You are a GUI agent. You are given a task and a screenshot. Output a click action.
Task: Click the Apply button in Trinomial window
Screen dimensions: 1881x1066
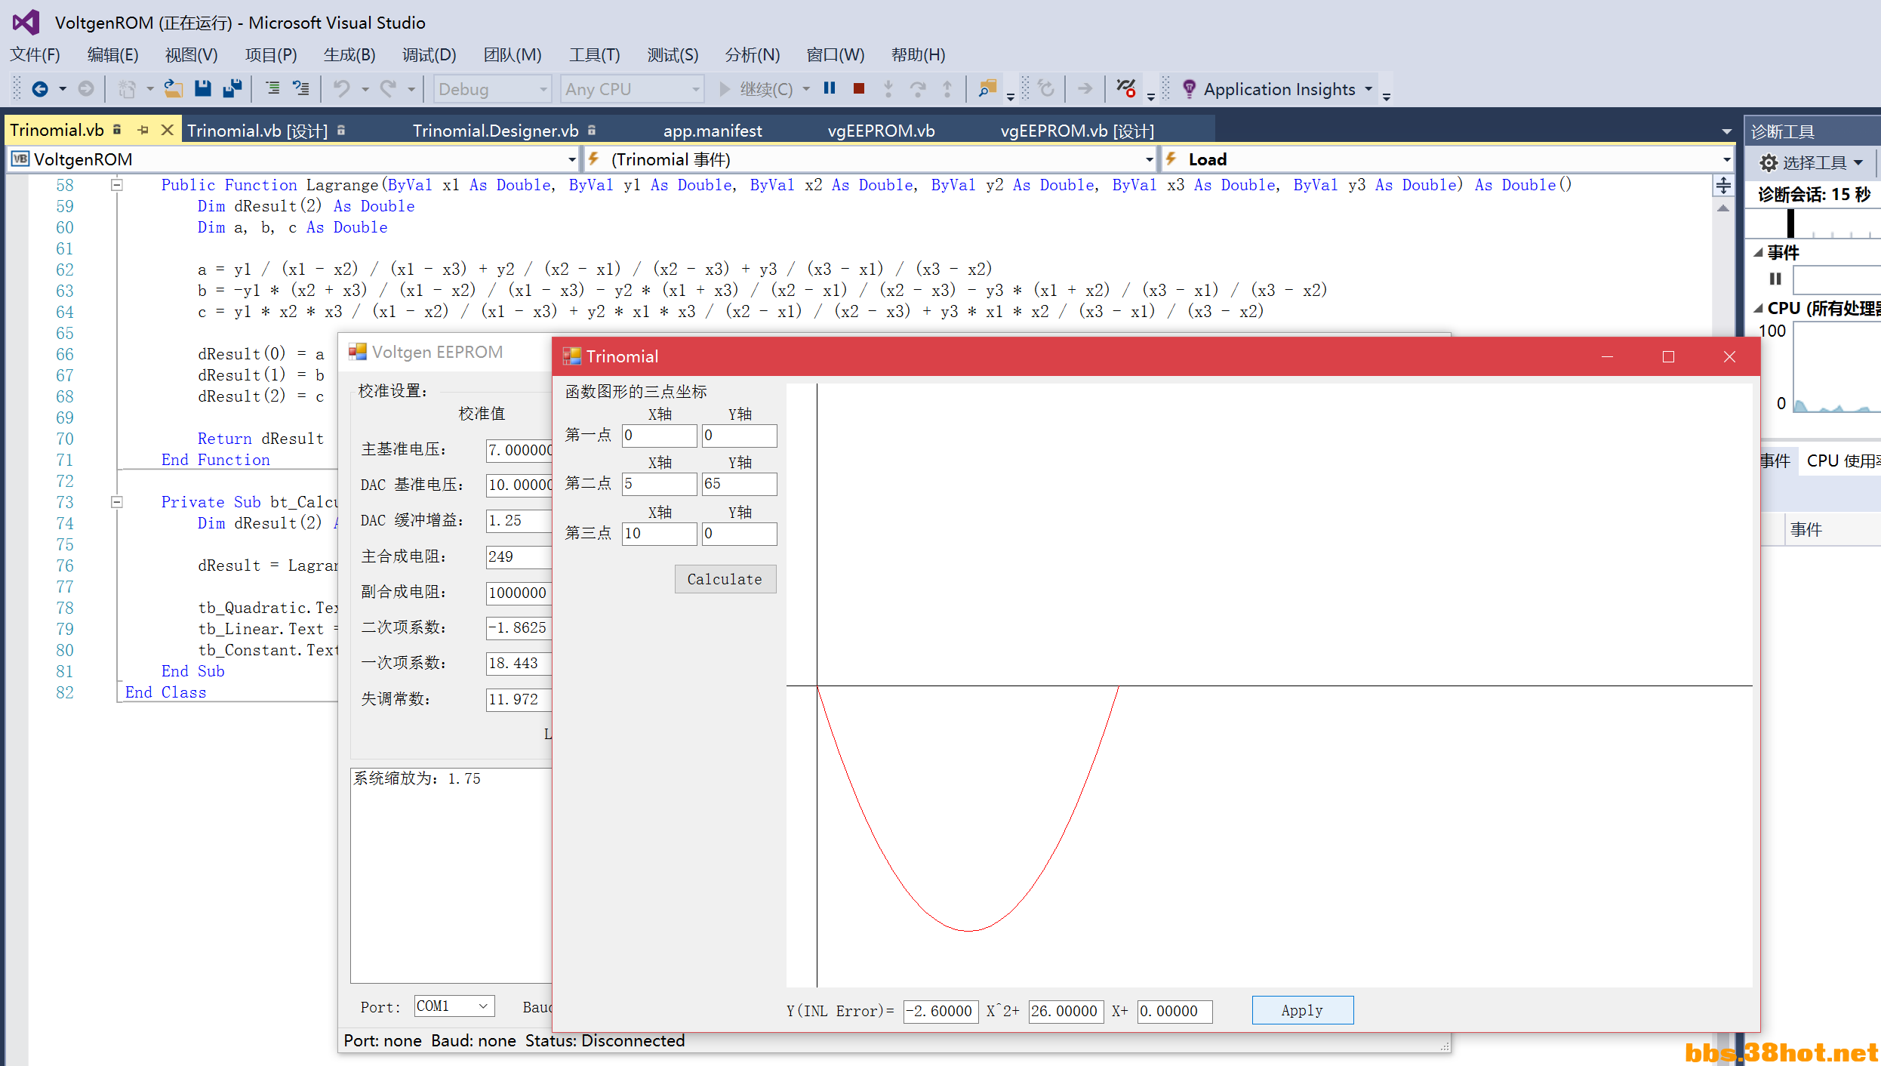(1302, 1010)
